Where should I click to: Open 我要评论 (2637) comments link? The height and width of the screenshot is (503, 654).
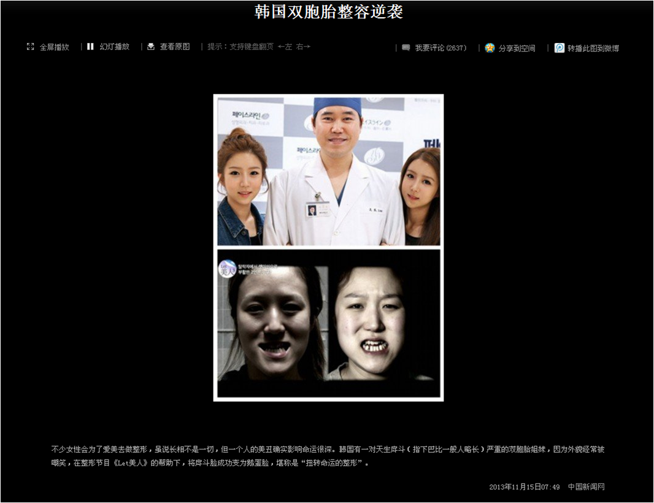pyautogui.click(x=440, y=48)
